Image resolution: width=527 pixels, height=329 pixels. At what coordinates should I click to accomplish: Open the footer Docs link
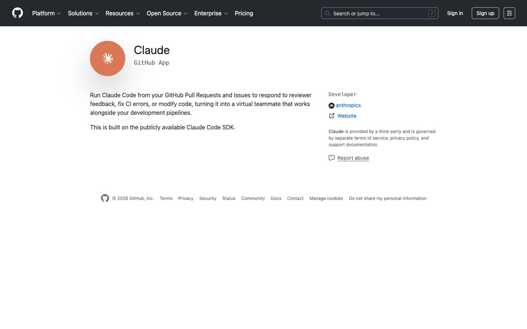click(276, 198)
